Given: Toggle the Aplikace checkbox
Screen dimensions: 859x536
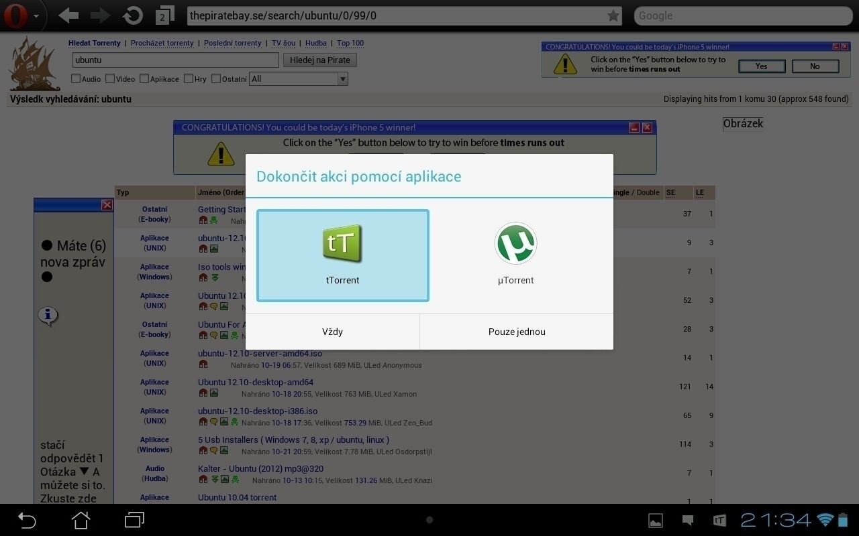Looking at the screenshot, I should tap(144, 78).
